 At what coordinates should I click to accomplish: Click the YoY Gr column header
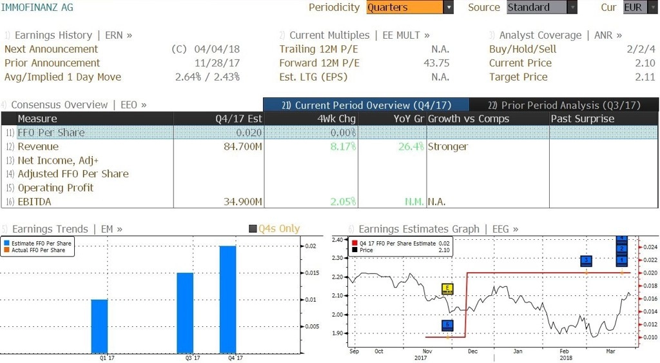392,119
